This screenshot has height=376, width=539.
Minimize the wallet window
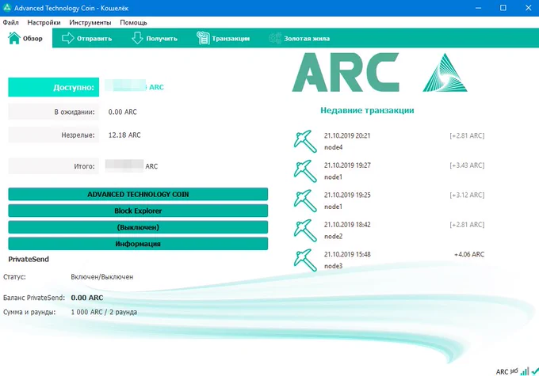tap(478, 8)
